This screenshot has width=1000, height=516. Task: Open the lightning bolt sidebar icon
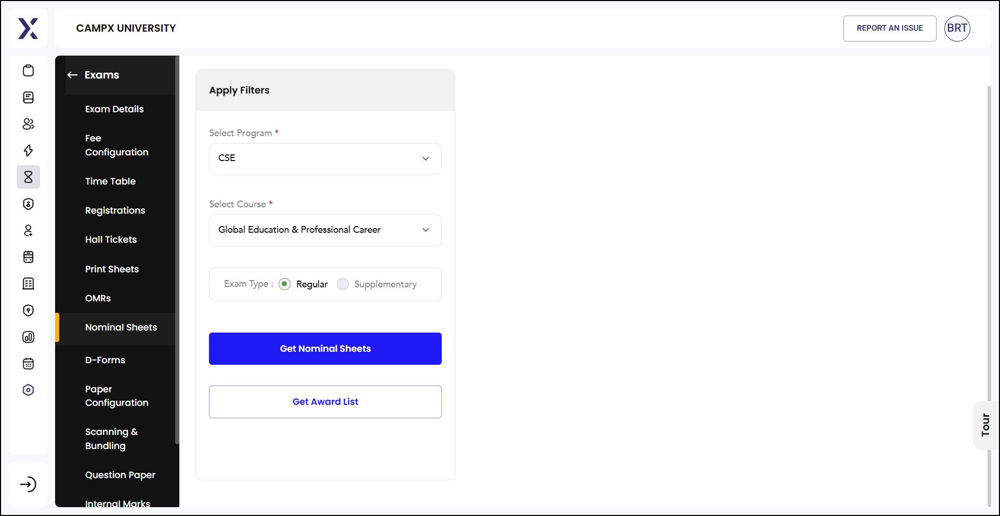point(29,151)
